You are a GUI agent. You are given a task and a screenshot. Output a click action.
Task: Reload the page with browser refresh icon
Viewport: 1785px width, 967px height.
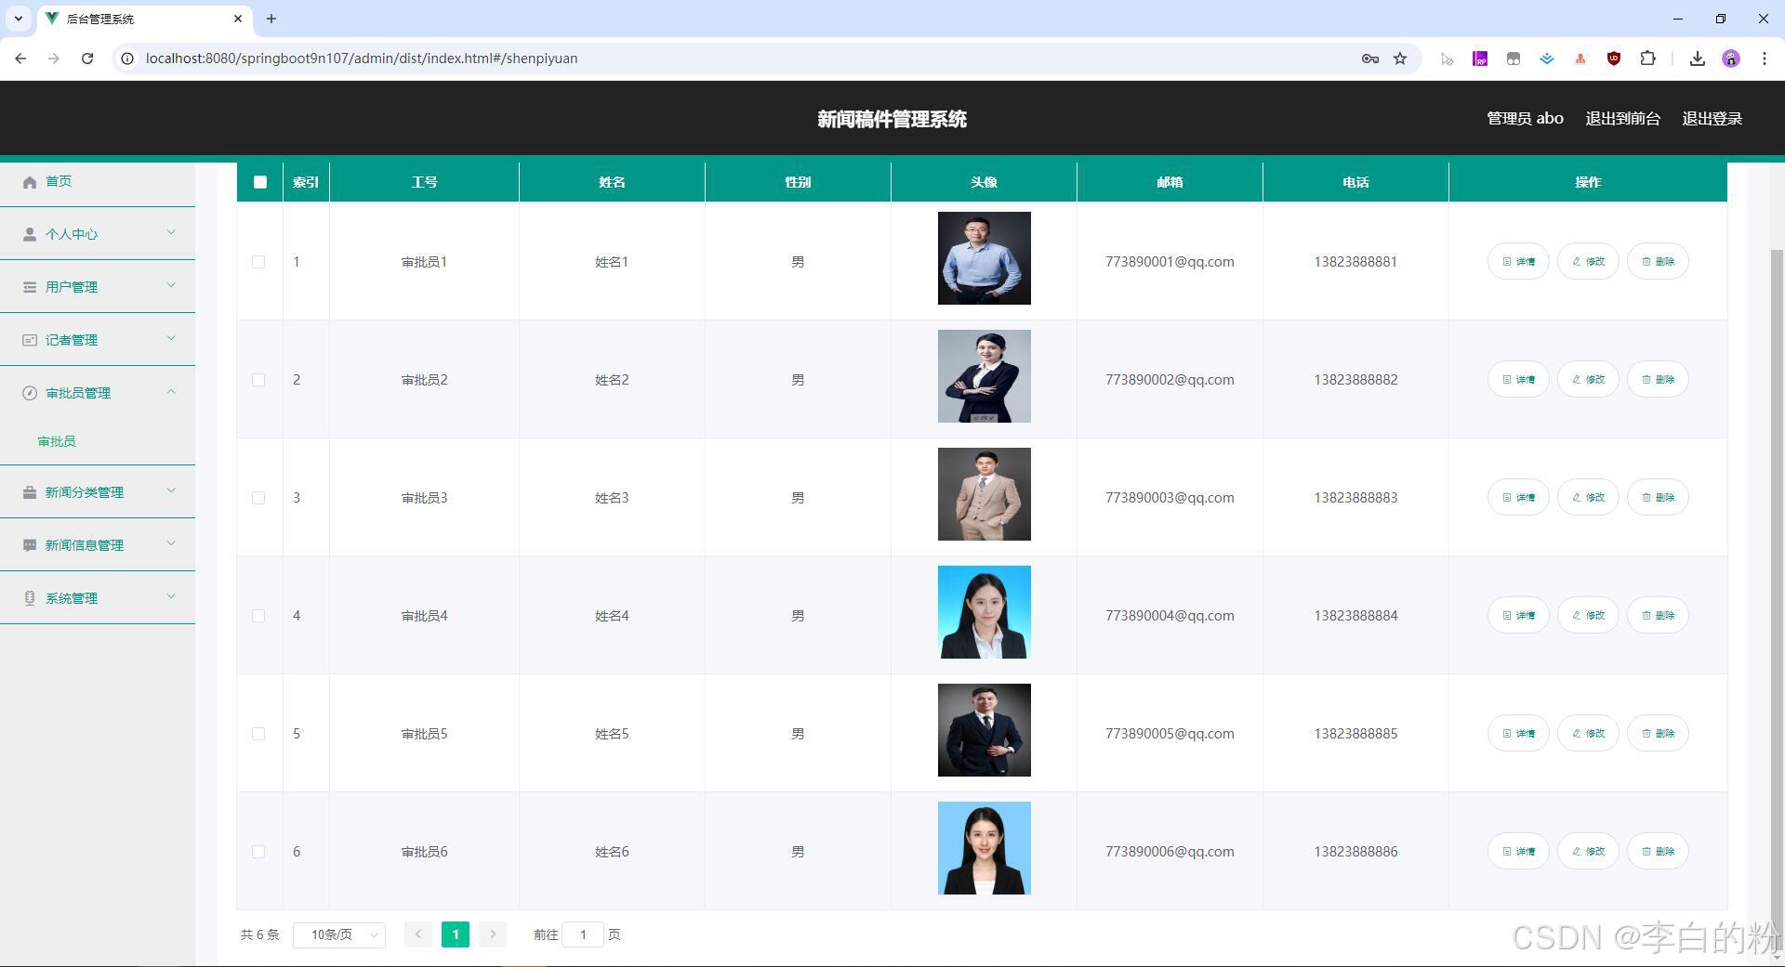(x=87, y=59)
